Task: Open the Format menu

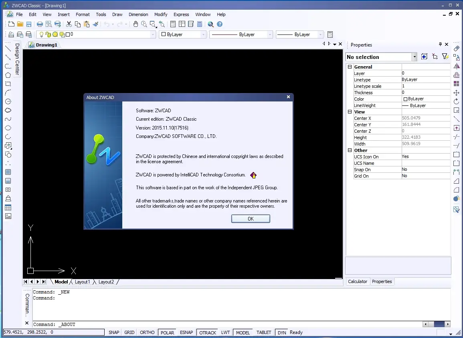Action: [x=83, y=14]
